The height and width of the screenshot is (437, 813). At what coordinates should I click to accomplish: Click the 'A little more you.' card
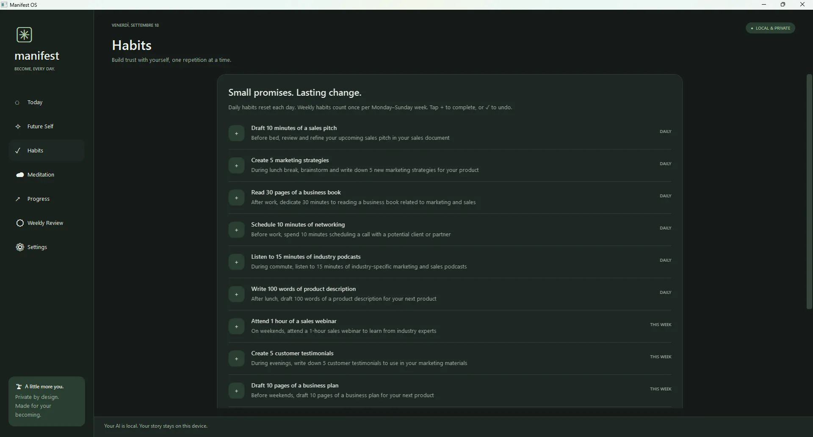(47, 401)
